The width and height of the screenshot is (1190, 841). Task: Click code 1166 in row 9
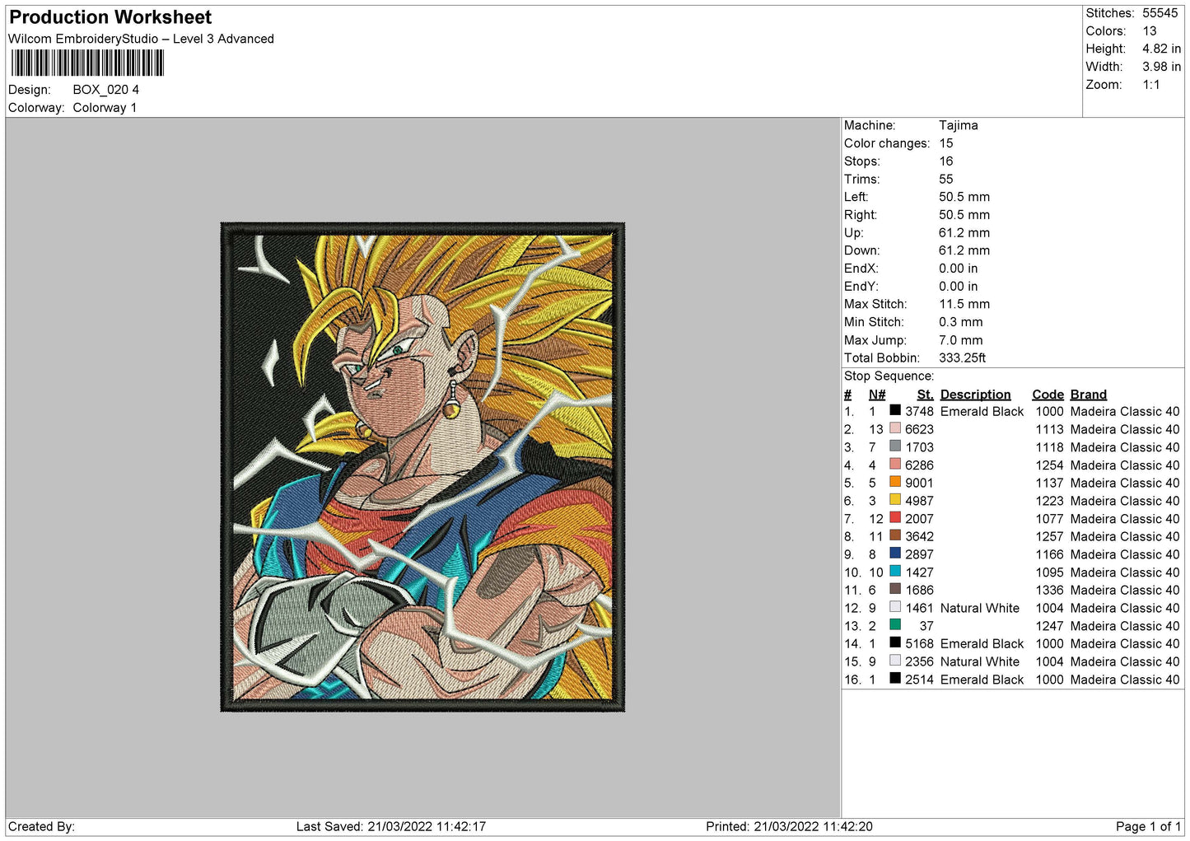click(1050, 554)
